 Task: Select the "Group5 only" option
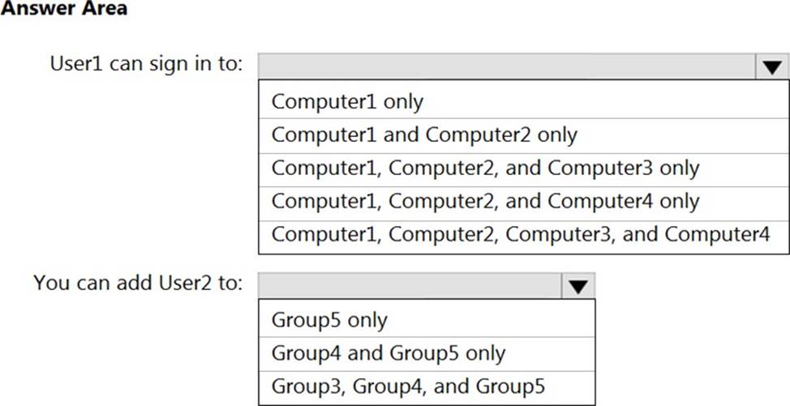(x=329, y=319)
